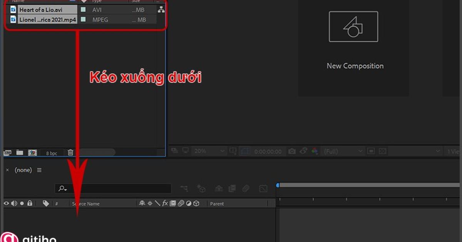Open the Timeline panel hamburger menu
This screenshot has height=242, width=462.
point(39,169)
